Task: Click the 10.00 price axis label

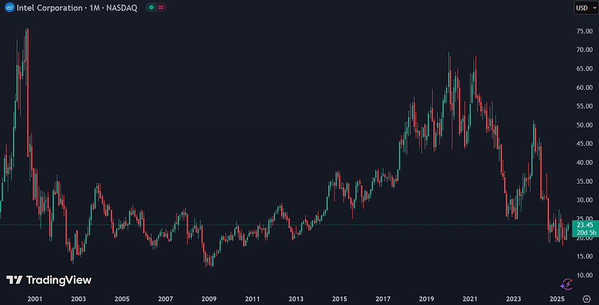Action: [x=585, y=275]
